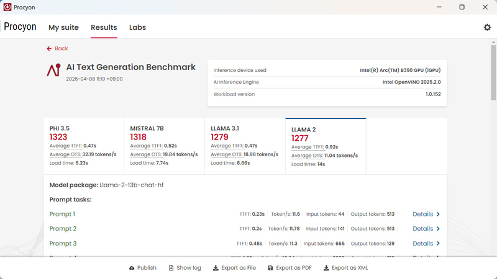Click the Prompt 2 label

[x=63, y=229]
